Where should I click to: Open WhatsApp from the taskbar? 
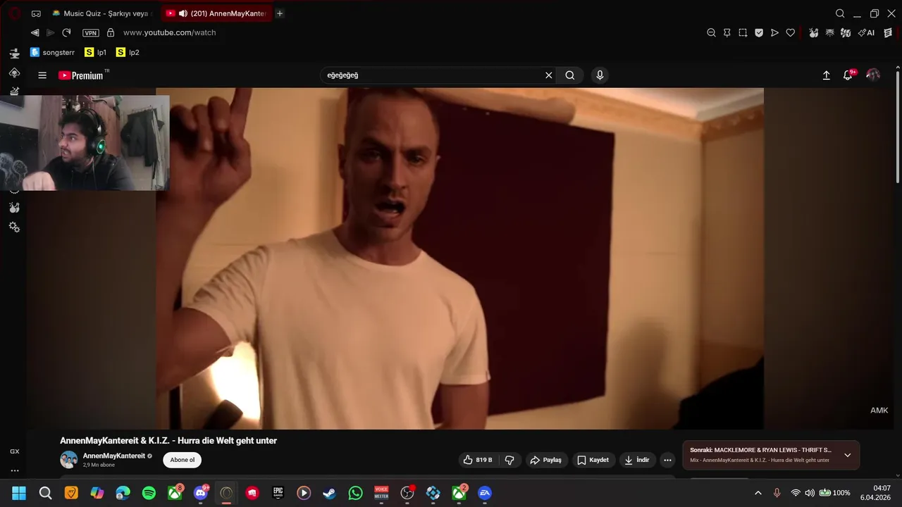(355, 493)
